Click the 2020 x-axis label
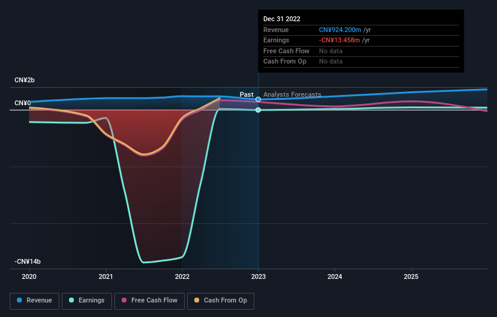This screenshot has width=497, height=317. (x=29, y=277)
